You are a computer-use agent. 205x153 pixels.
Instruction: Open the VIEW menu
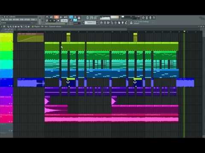22,20
